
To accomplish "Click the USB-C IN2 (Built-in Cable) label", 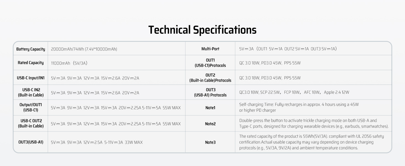I will [30, 92].
